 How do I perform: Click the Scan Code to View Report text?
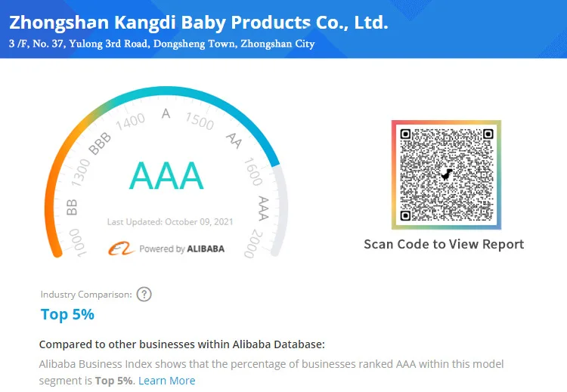pos(444,244)
